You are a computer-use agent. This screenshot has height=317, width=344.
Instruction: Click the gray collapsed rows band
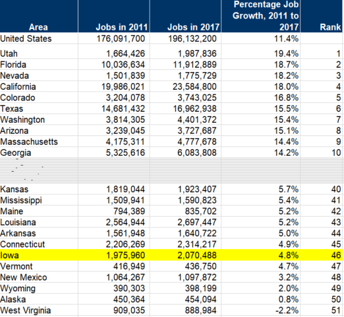pos(171,170)
